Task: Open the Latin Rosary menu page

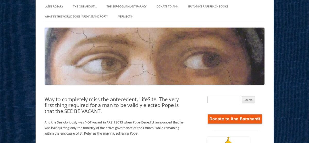Action: pos(54,6)
